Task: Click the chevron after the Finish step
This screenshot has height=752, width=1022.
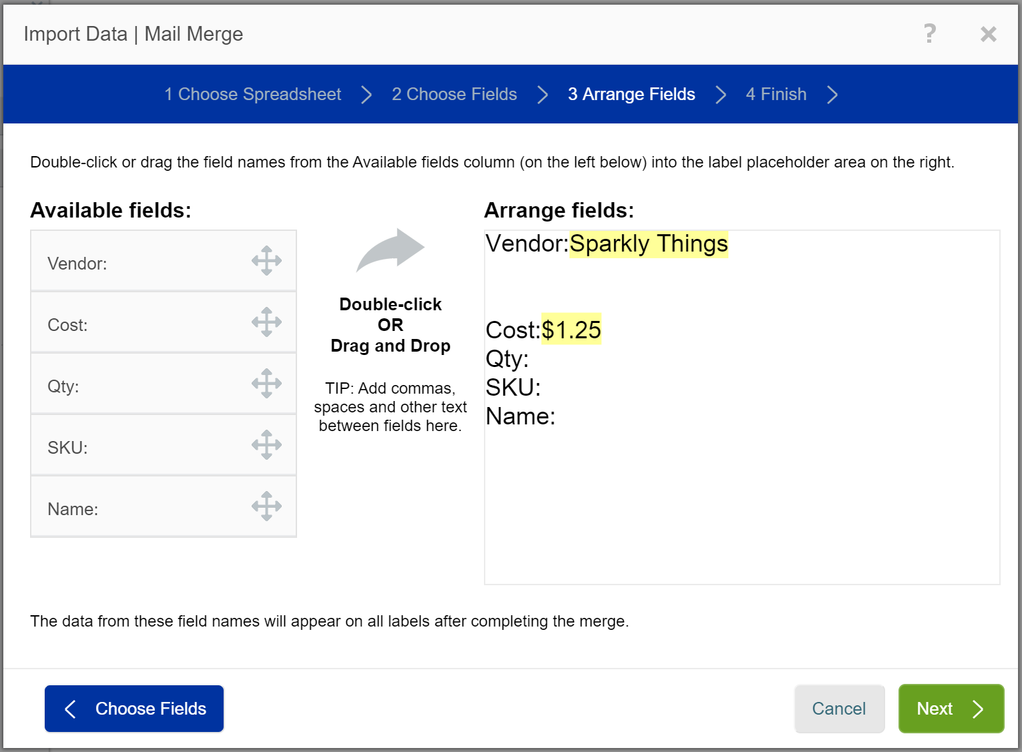Action: pos(832,94)
